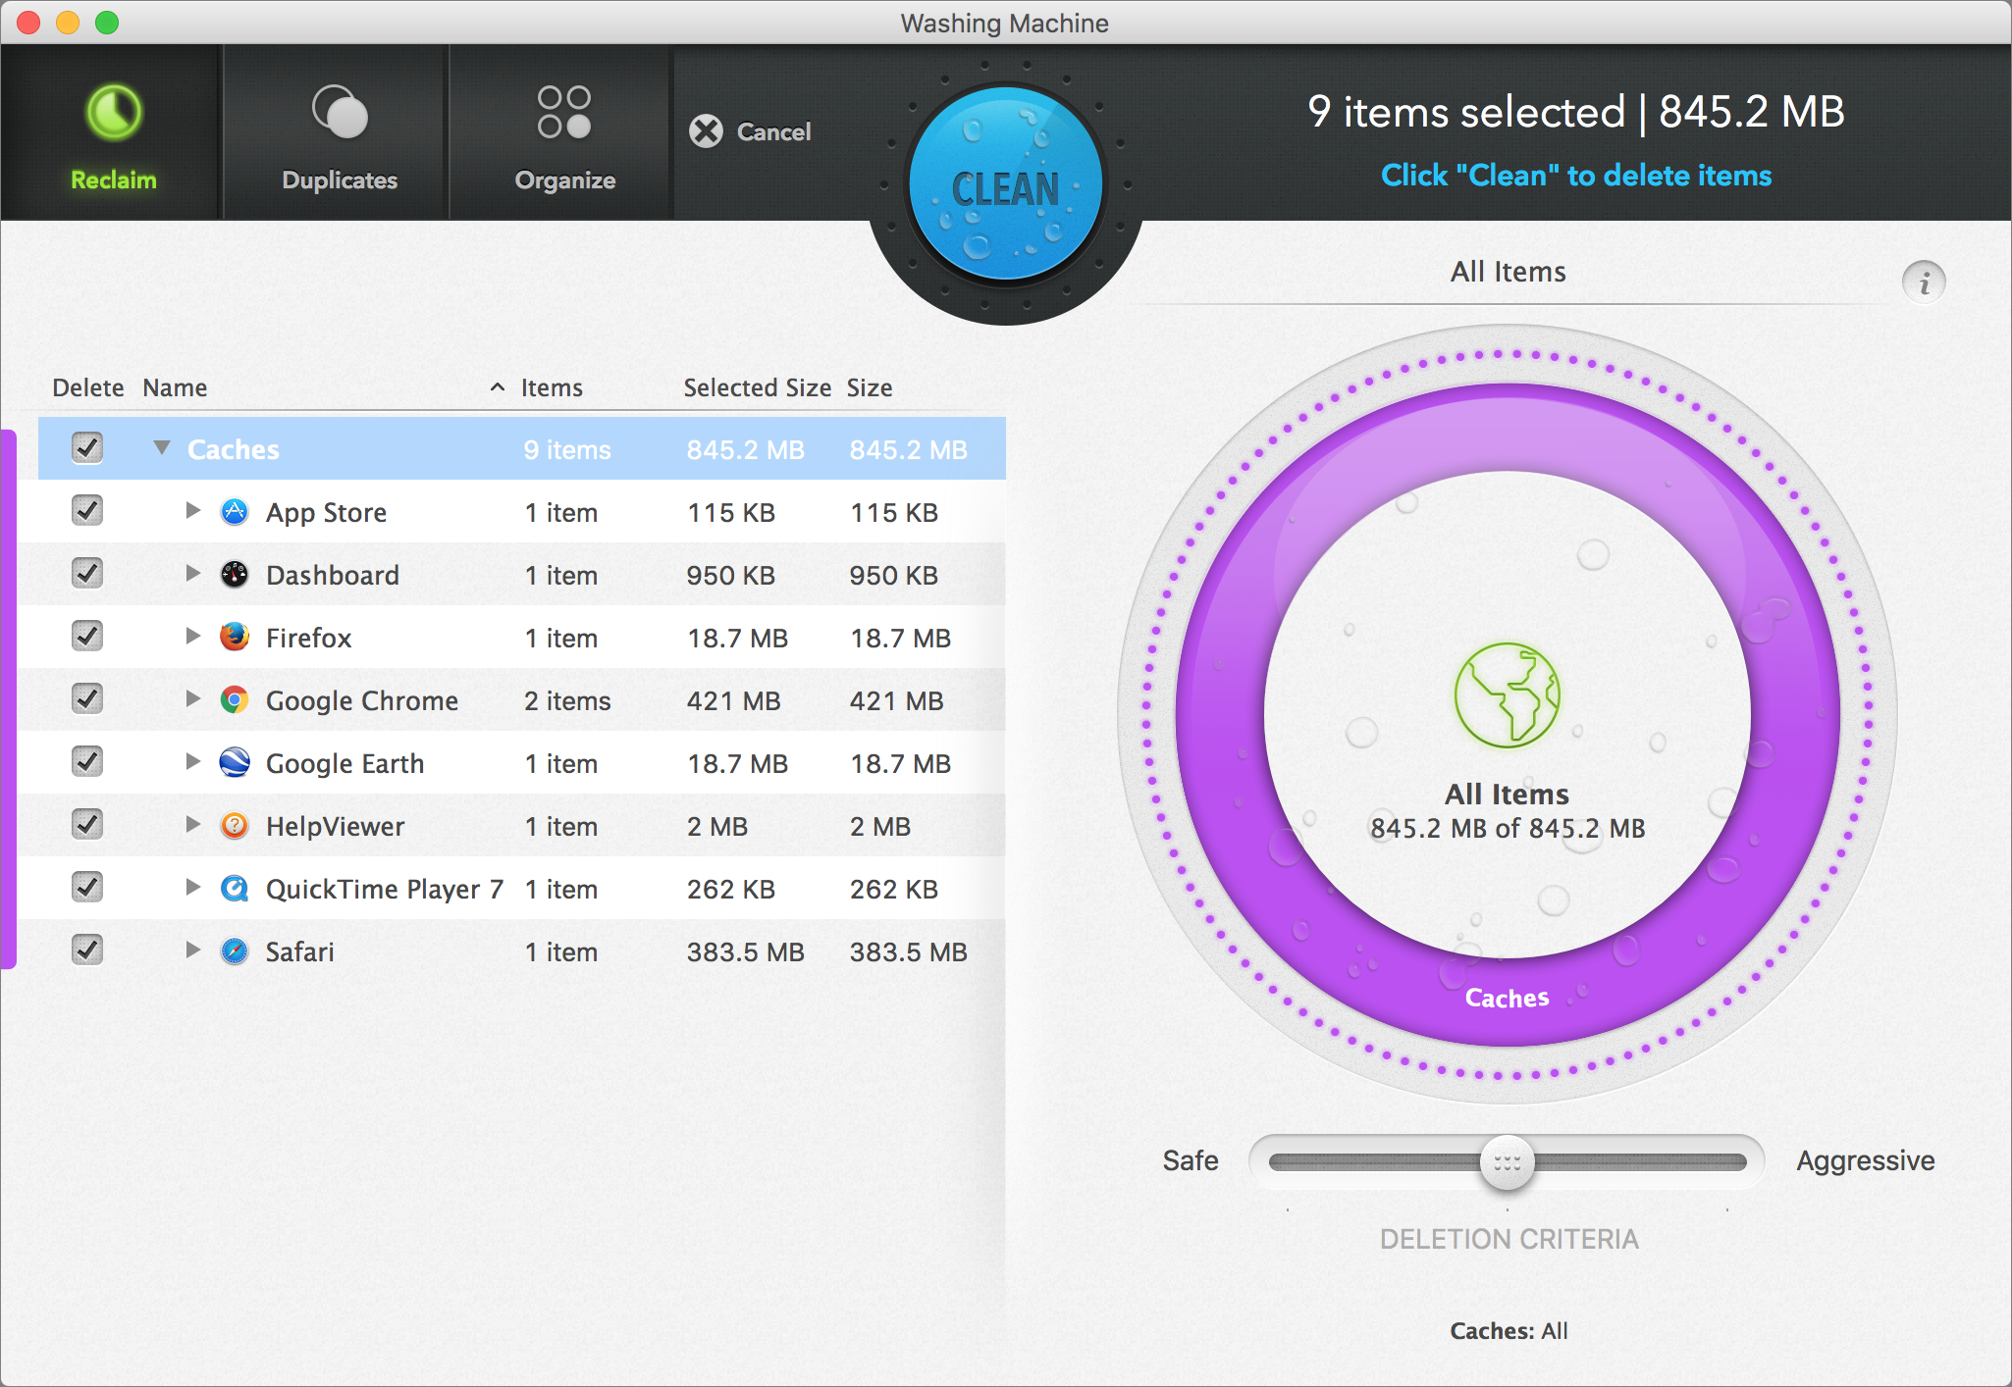
Task: Uncheck the Firefox delete checkbox
Action: pos(87,637)
